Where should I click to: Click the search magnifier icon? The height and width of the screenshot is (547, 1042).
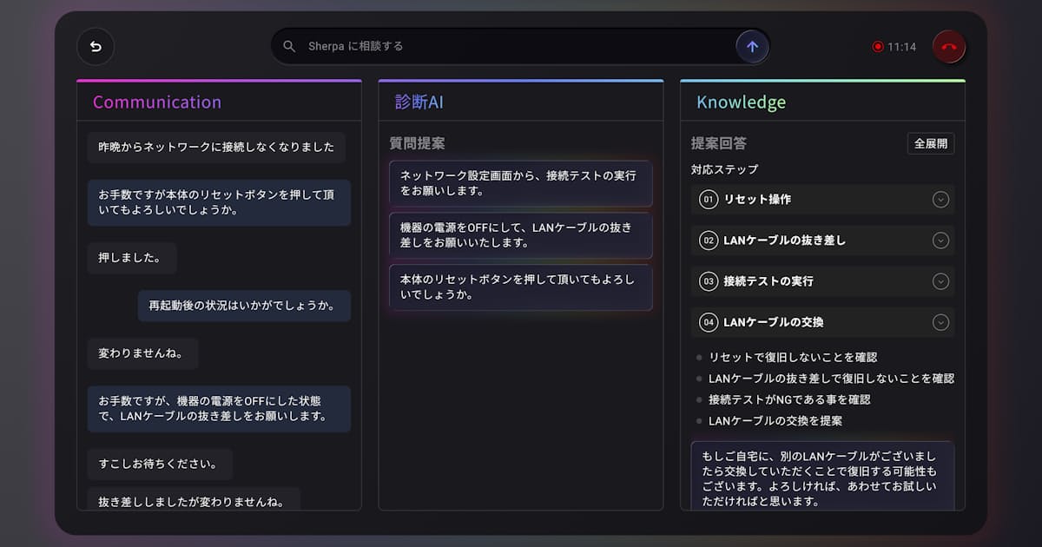click(290, 47)
